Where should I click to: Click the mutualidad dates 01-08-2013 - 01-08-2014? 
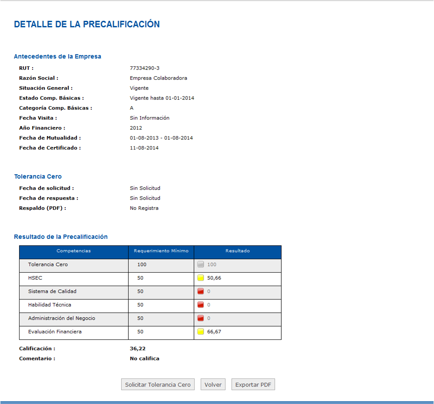tap(161, 138)
